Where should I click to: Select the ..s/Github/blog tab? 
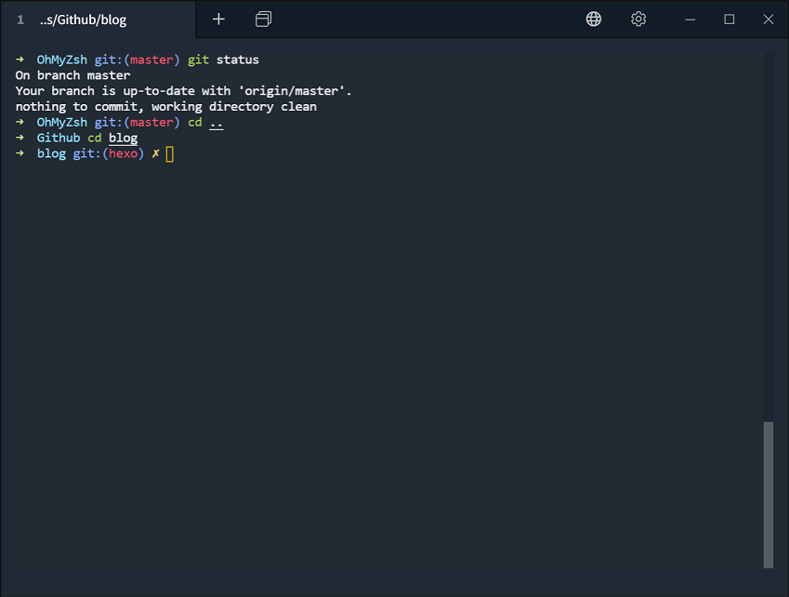(x=98, y=20)
